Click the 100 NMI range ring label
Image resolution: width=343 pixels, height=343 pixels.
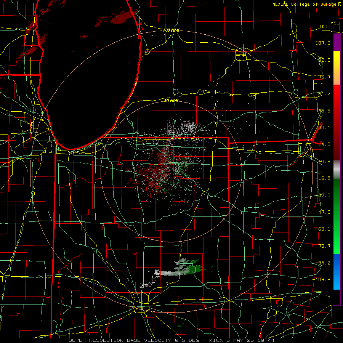(171, 30)
